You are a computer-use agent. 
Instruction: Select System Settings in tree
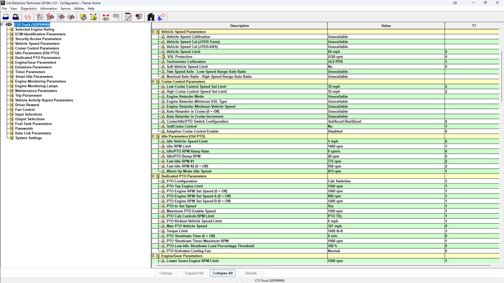tap(28, 138)
